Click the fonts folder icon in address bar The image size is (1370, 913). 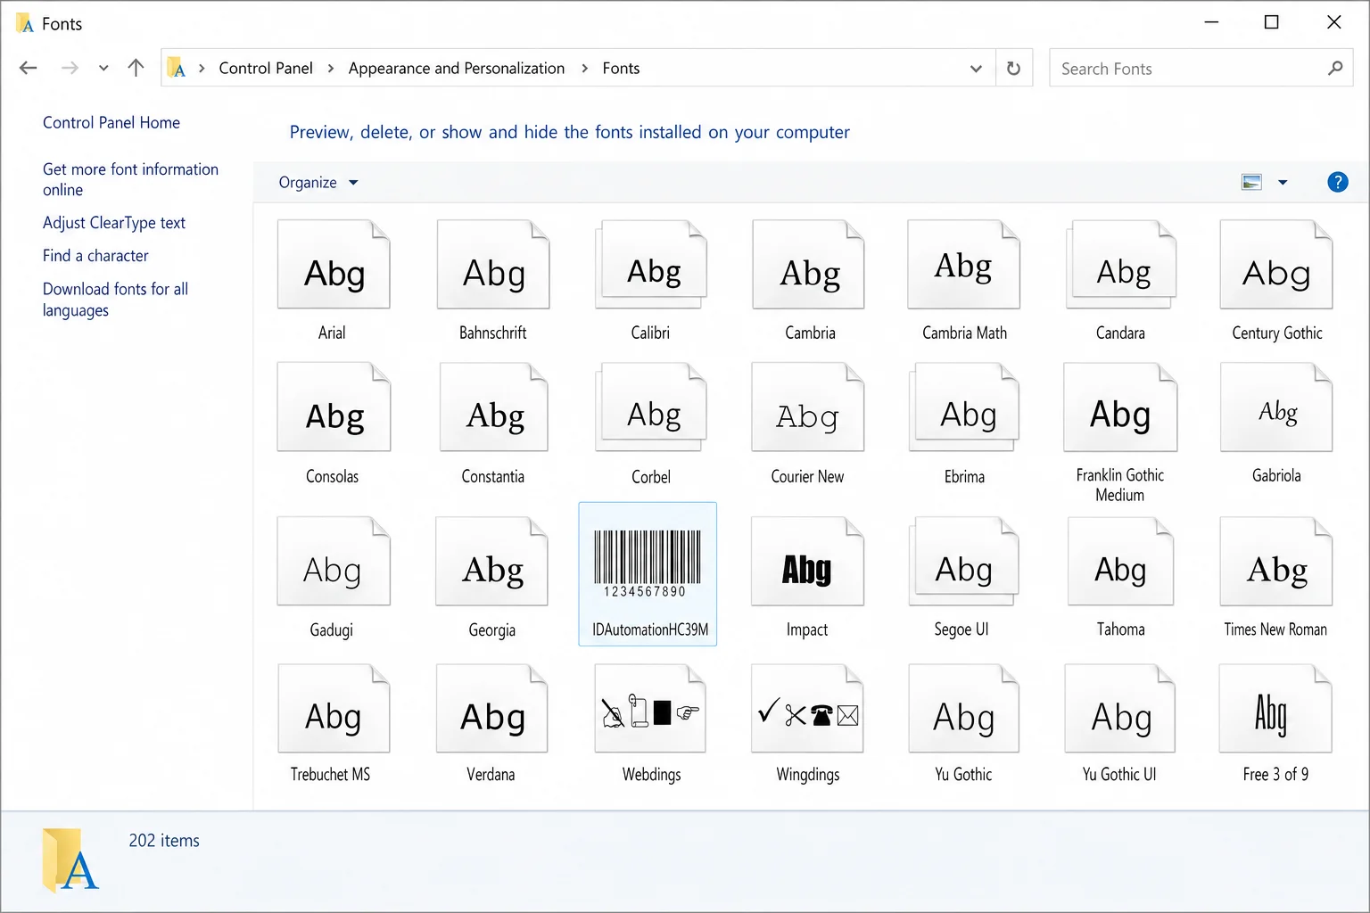coord(177,68)
